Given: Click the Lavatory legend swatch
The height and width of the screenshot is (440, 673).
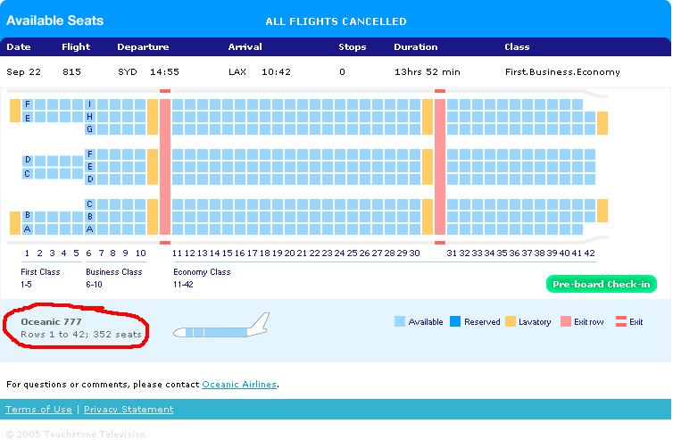Looking at the screenshot, I should (511, 321).
